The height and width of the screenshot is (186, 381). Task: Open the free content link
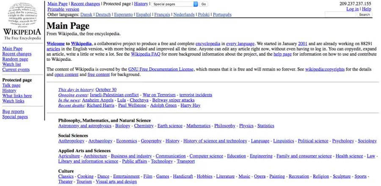(99, 75)
